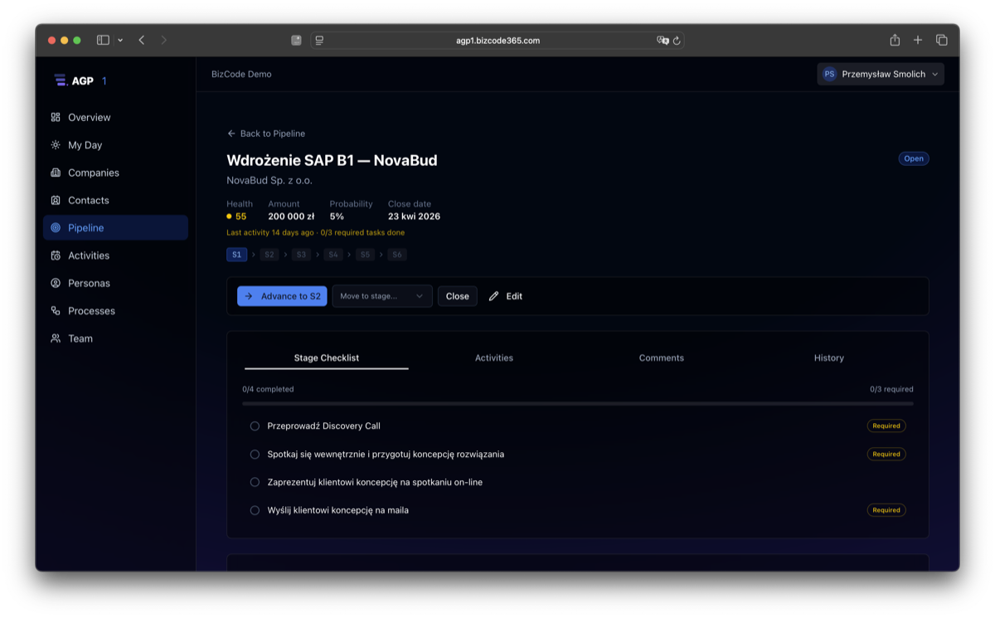
Task: Open the Overview sidebar icon
Action: (56, 118)
